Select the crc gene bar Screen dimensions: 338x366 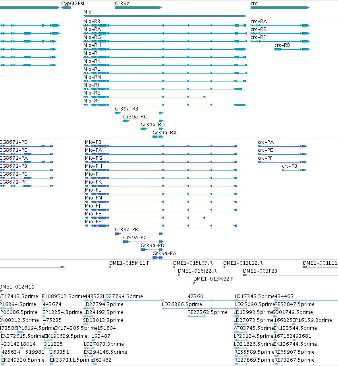[x=280, y=8]
